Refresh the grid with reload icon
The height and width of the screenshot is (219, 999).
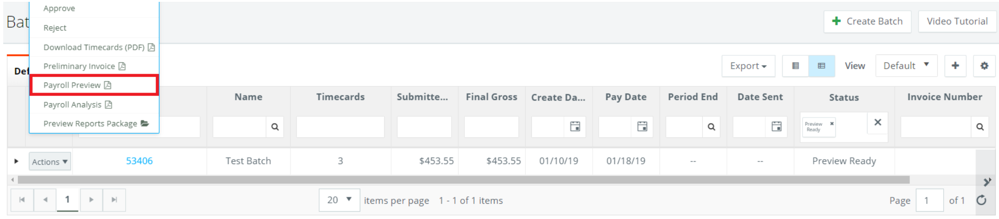[x=981, y=200]
